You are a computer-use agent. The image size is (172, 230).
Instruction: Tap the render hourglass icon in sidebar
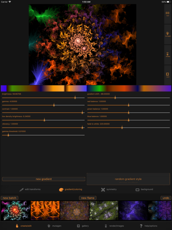point(168,54)
